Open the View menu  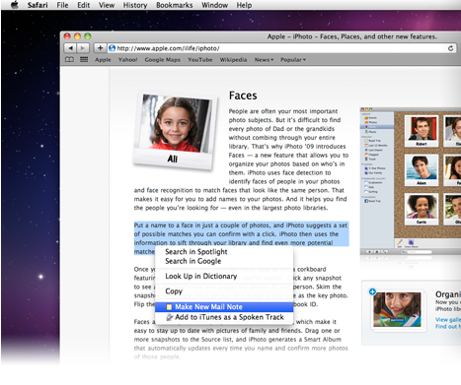coord(107,5)
